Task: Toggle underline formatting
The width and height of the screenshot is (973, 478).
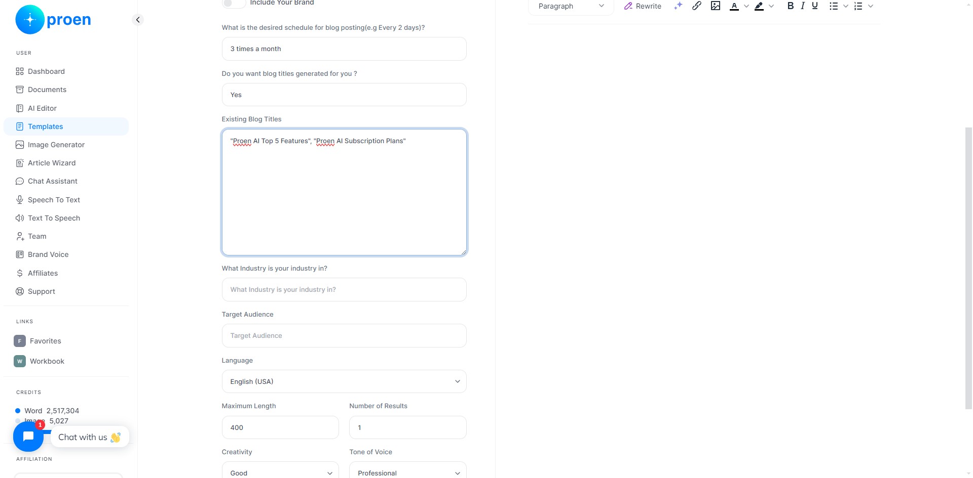Action: tap(815, 6)
